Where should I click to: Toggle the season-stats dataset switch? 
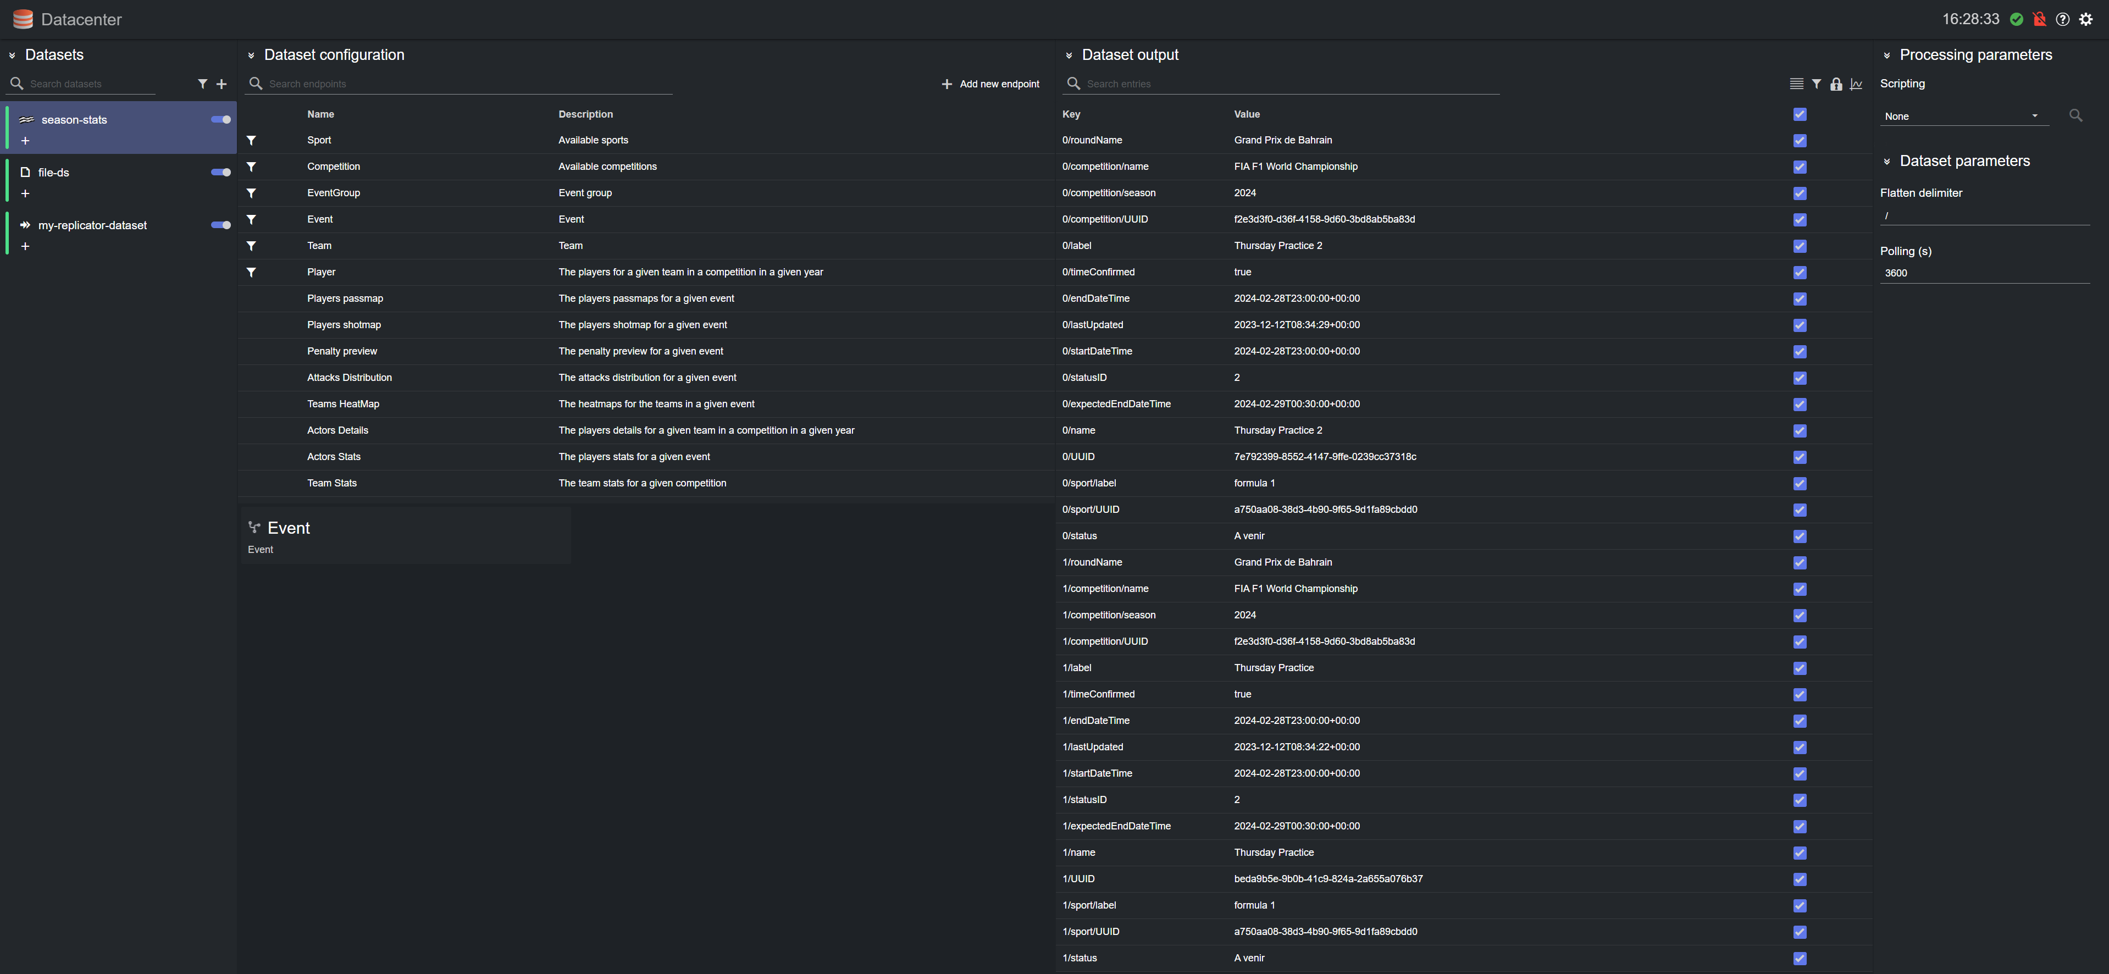(x=221, y=119)
